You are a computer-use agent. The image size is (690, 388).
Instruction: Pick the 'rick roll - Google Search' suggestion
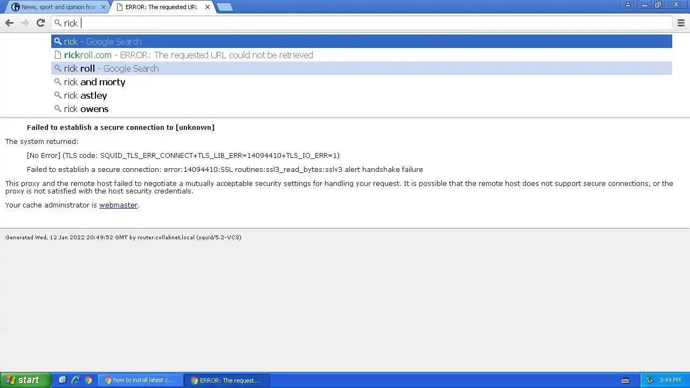point(361,68)
